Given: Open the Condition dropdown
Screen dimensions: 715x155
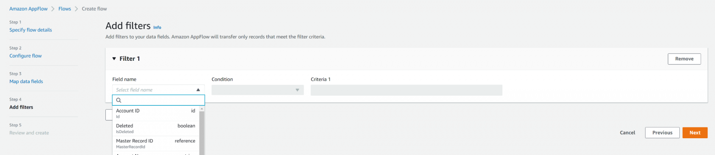Looking at the screenshot, I should [x=257, y=90].
